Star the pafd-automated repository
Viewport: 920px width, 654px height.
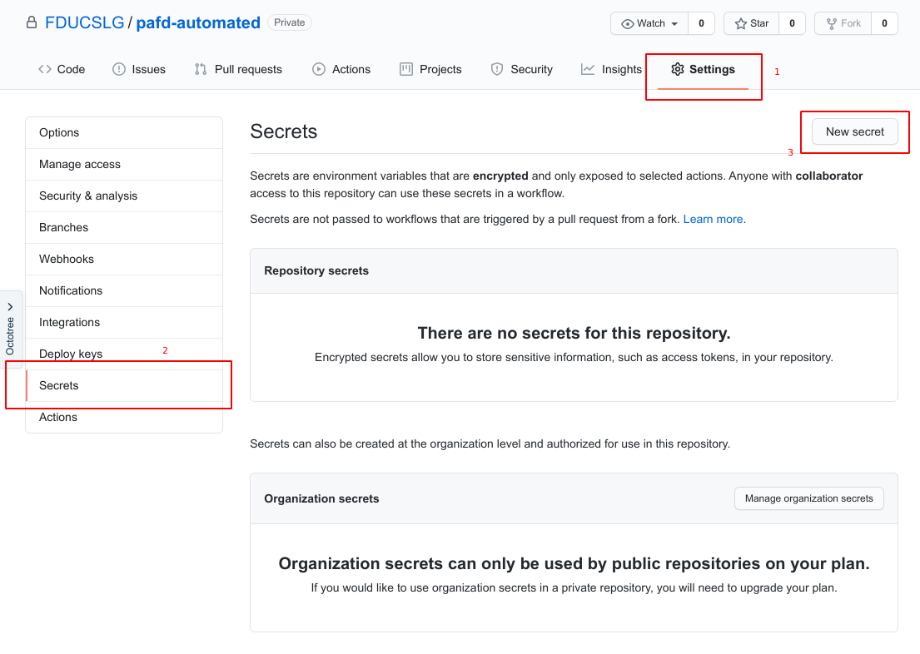[751, 23]
